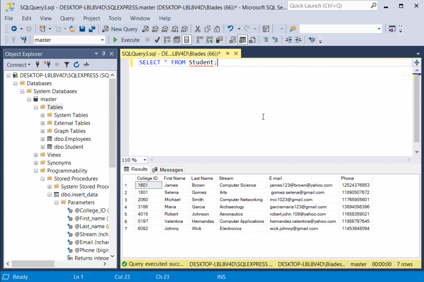Select the Comment out lines icon
Viewport: 424px width, 282px height.
click(x=265, y=40)
